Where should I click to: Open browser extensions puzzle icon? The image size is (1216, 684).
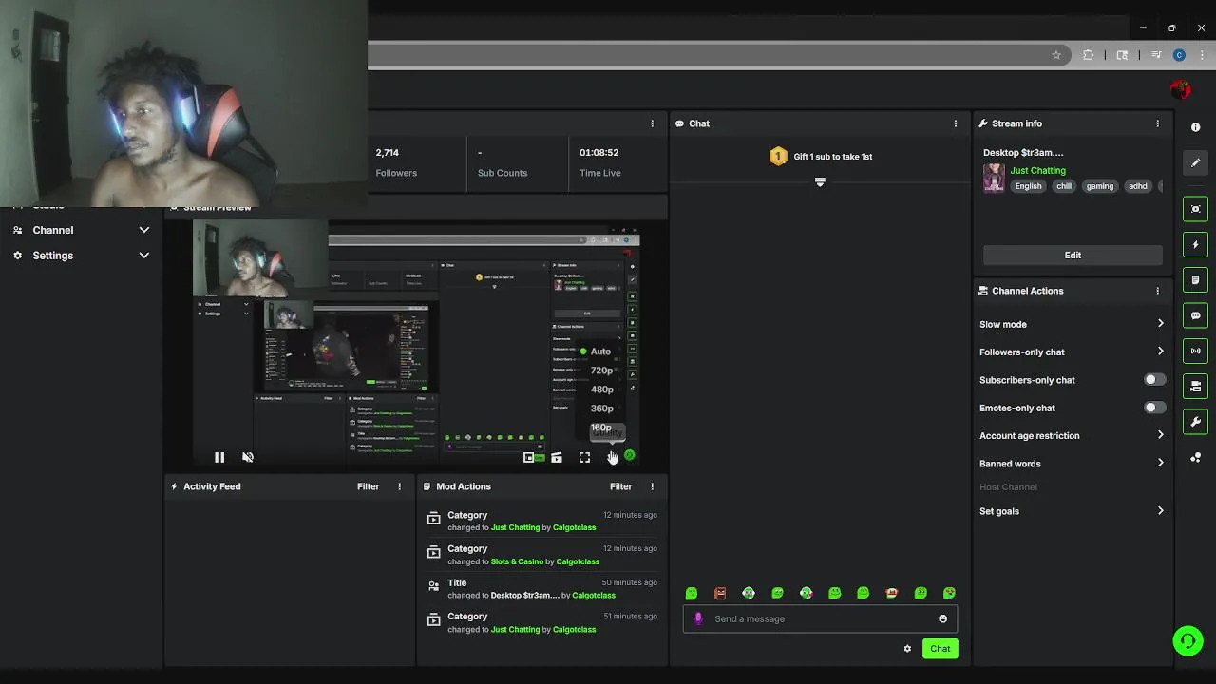(x=1089, y=55)
